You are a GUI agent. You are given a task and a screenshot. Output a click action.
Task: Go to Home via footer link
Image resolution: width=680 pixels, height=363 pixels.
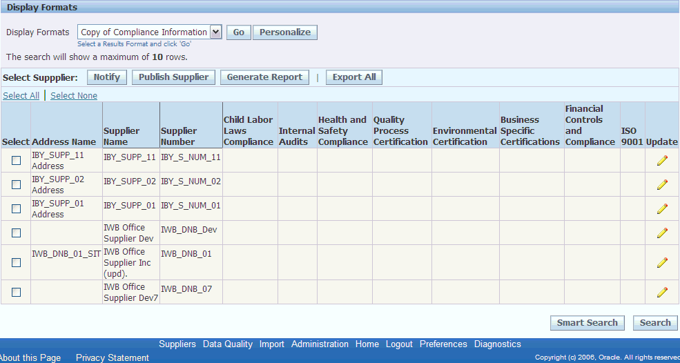point(367,344)
